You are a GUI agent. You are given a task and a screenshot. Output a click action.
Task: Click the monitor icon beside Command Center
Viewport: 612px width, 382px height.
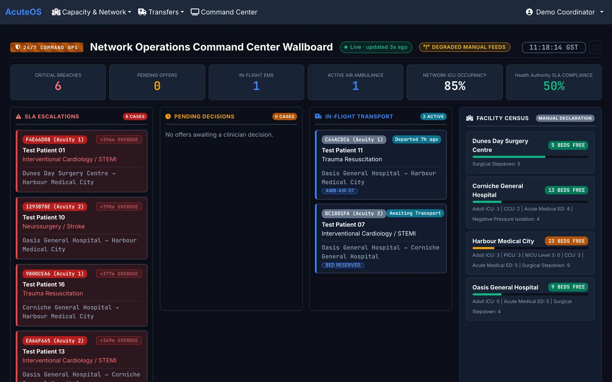click(195, 12)
